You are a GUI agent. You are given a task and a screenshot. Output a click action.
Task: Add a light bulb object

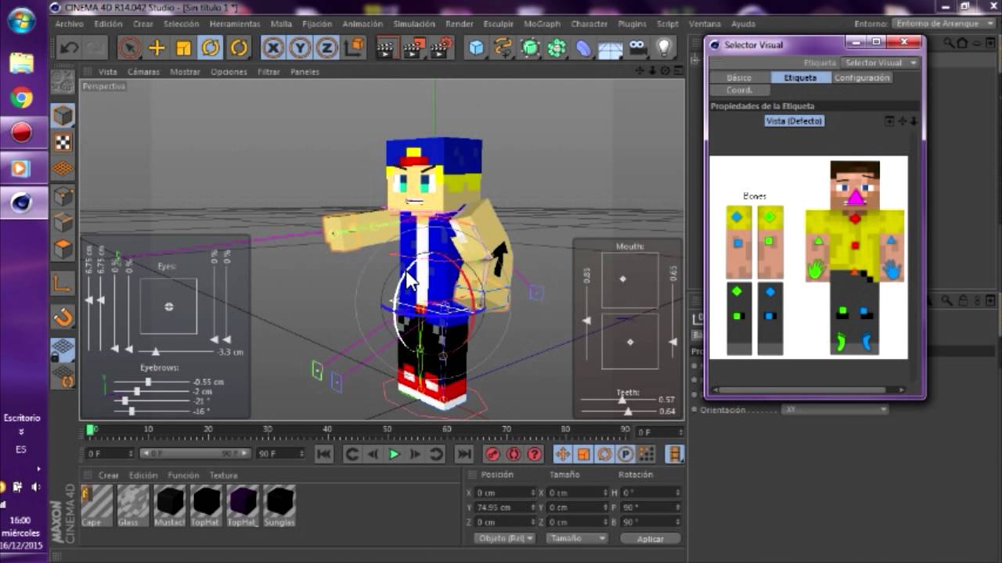tap(665, 48)
